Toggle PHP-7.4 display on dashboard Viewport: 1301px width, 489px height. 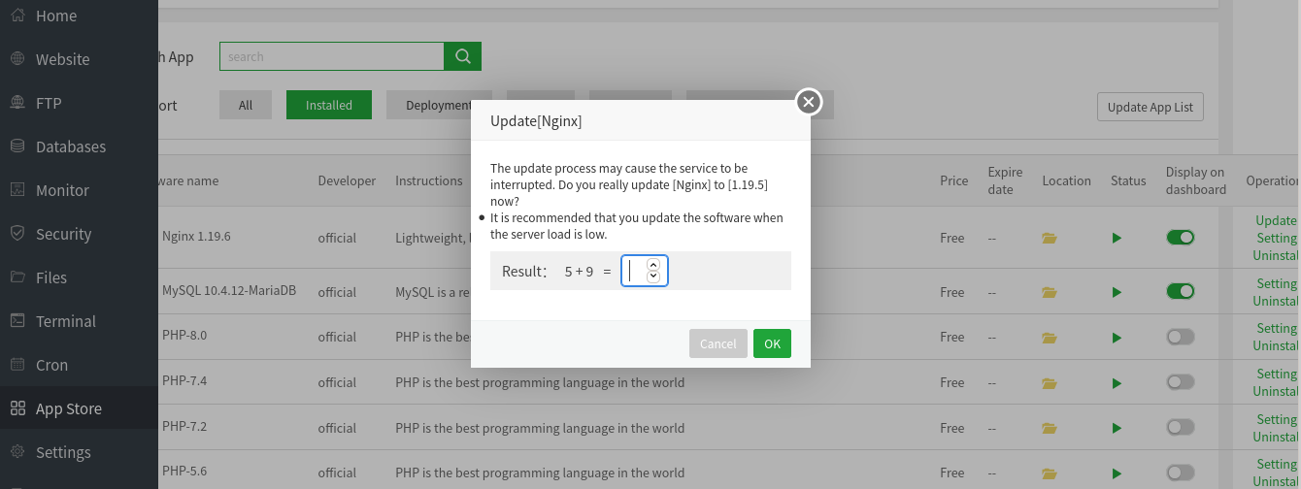[1181, 382]
